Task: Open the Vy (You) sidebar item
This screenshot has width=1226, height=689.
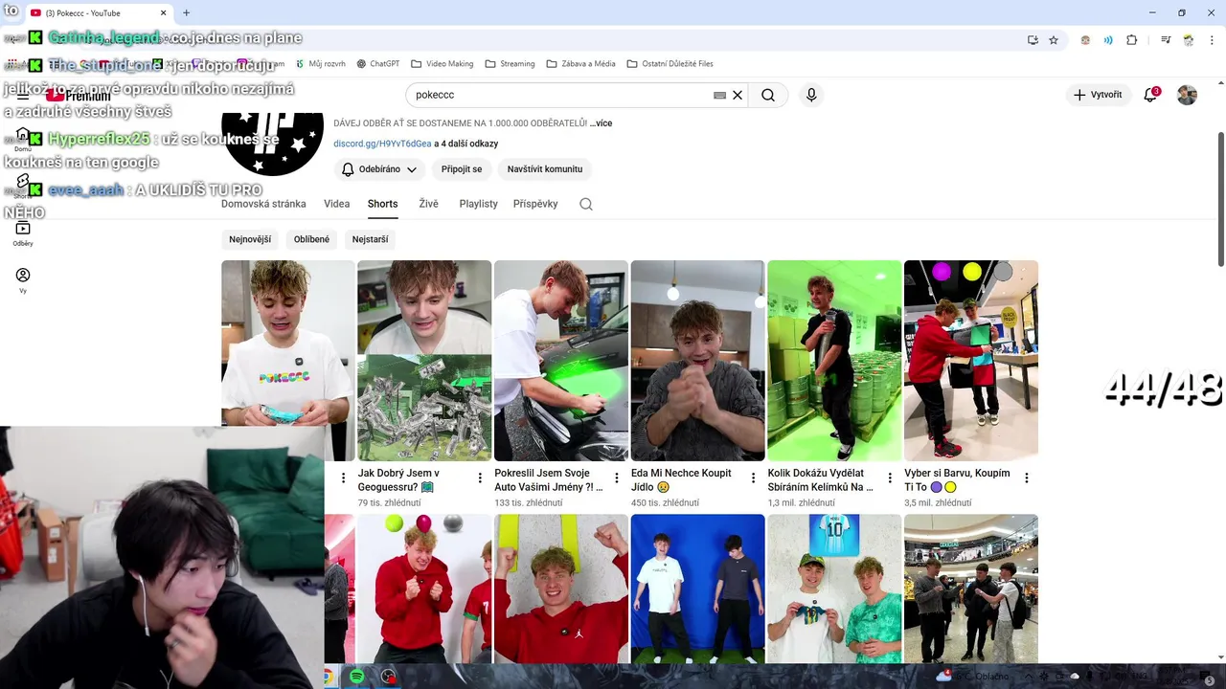Action: tap(23, 279)
